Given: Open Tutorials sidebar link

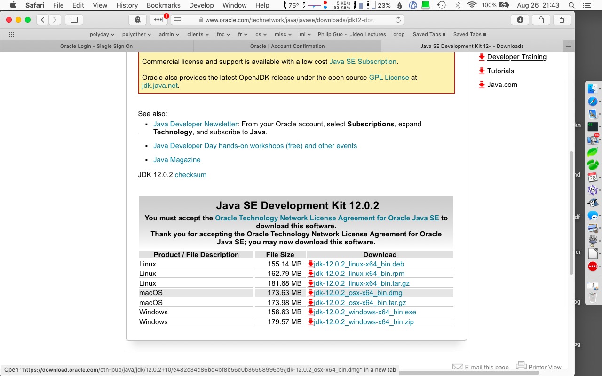Looking at the screenshot, I should point(500,71).
